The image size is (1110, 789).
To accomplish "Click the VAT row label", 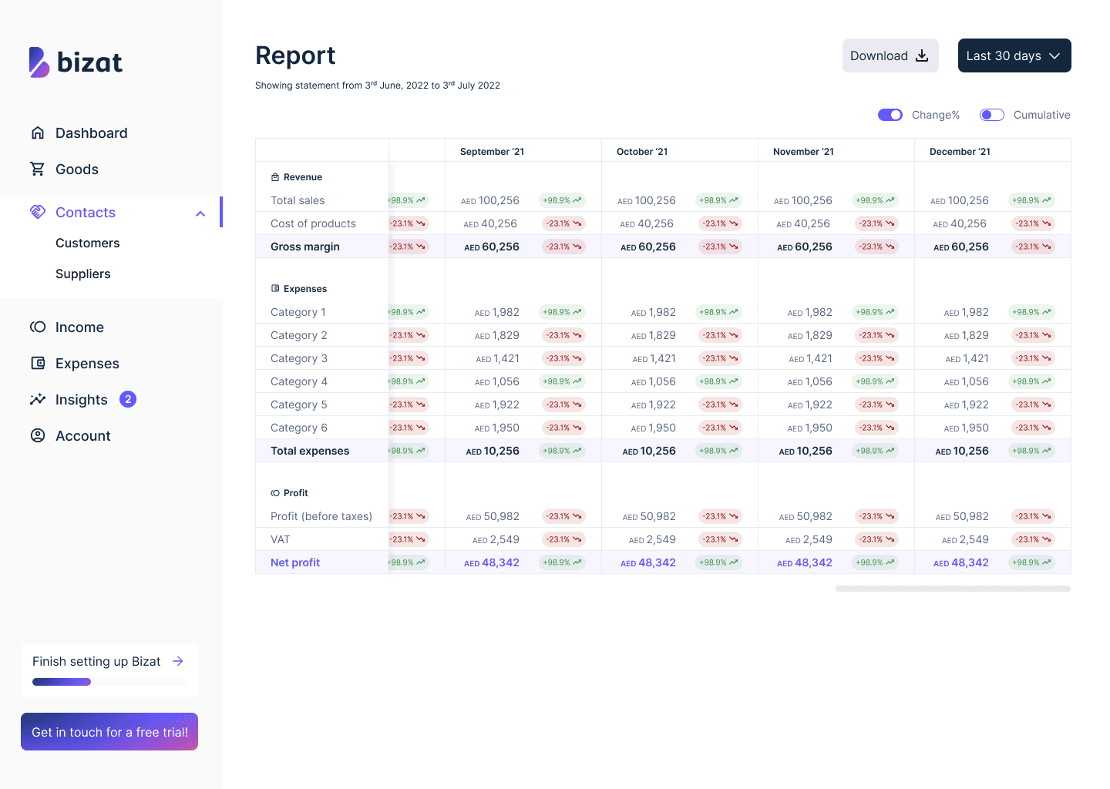I will (281, 539).
